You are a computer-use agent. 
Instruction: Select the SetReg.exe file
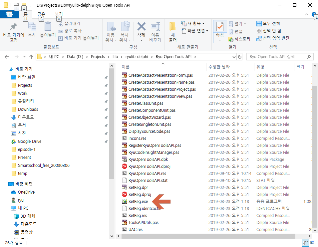[x=138, y=202]
